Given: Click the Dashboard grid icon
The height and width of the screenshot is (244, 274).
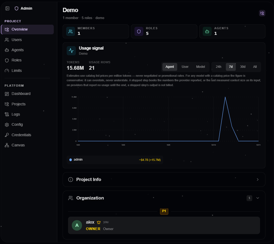Looking at the screenshot, I should 7,94.
